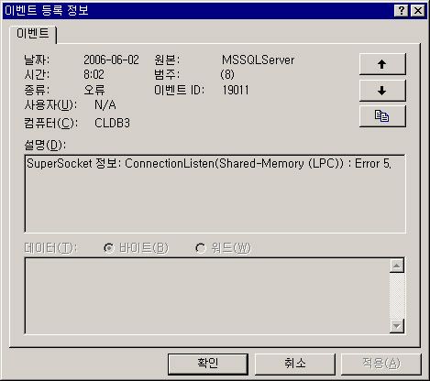Click the SuperSocket description text
The height and width of the screenshot is (381, 430).
click(x=209, y=164)
